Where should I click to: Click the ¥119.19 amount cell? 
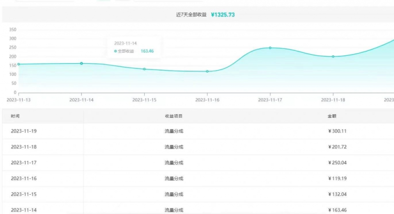[337, 178]
